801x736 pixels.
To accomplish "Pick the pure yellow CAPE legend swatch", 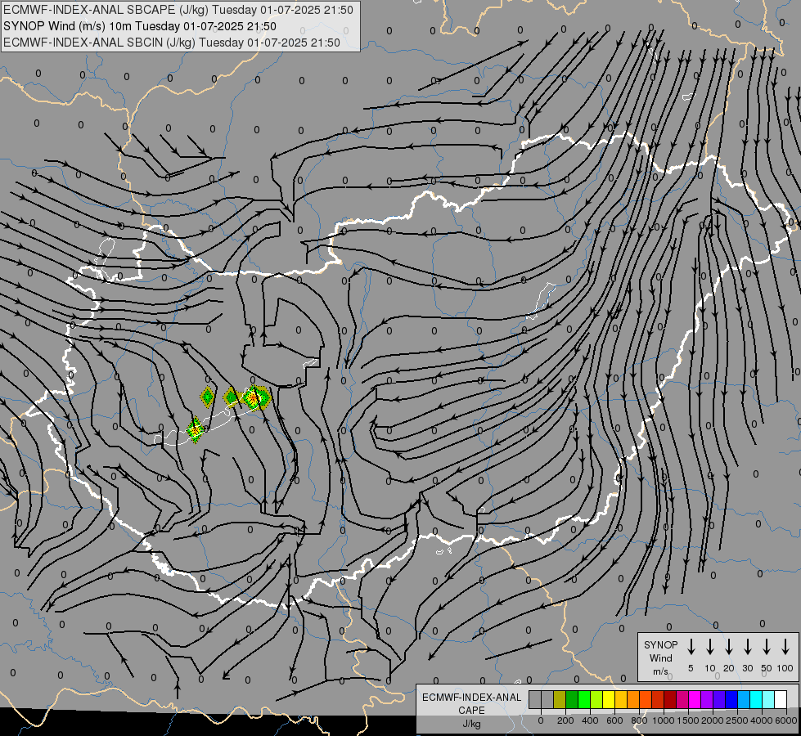I will pyautogui.click(x=609, y=699).
